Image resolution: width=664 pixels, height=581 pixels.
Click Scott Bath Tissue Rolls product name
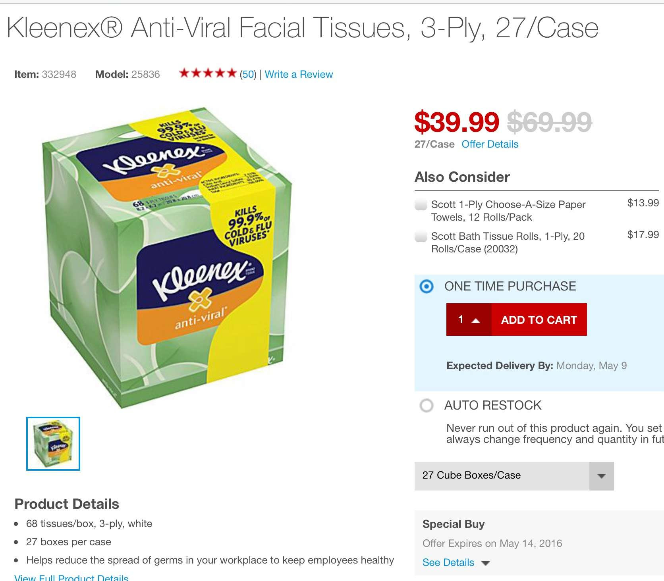click(508, 242)
